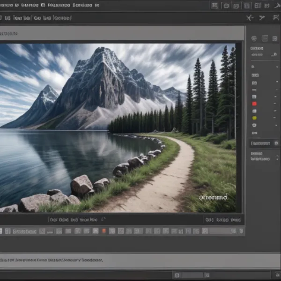Click the arrow icon beside the scissors icon
The height and width of the screenshot is (281, 281).
pos(262,18)
